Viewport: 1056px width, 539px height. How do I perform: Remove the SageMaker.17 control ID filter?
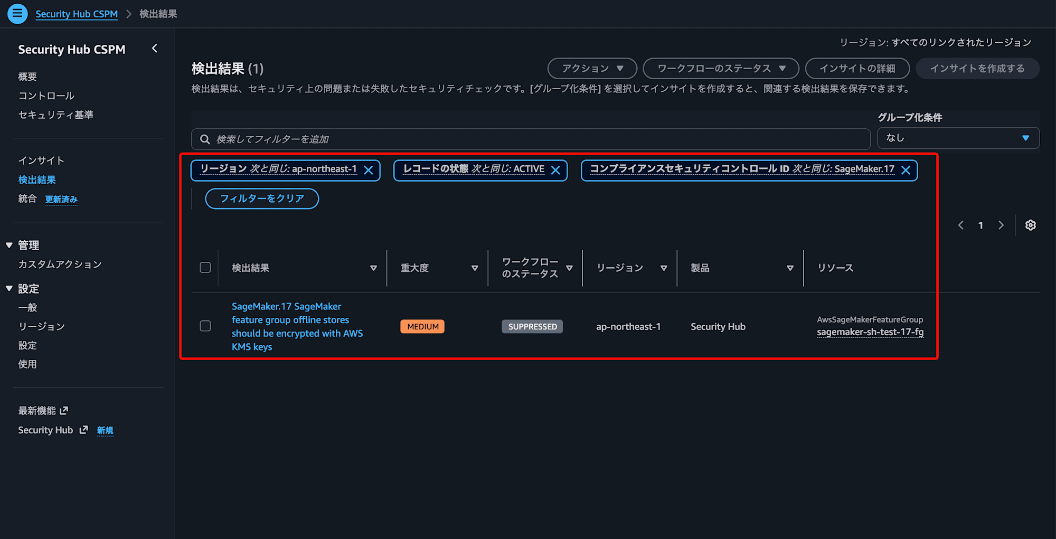[906, 170]
